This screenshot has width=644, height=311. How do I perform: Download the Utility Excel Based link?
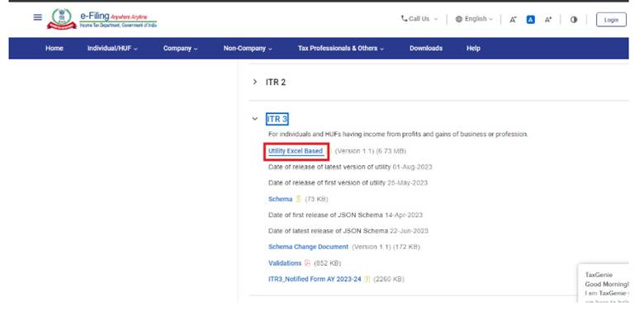296,152
